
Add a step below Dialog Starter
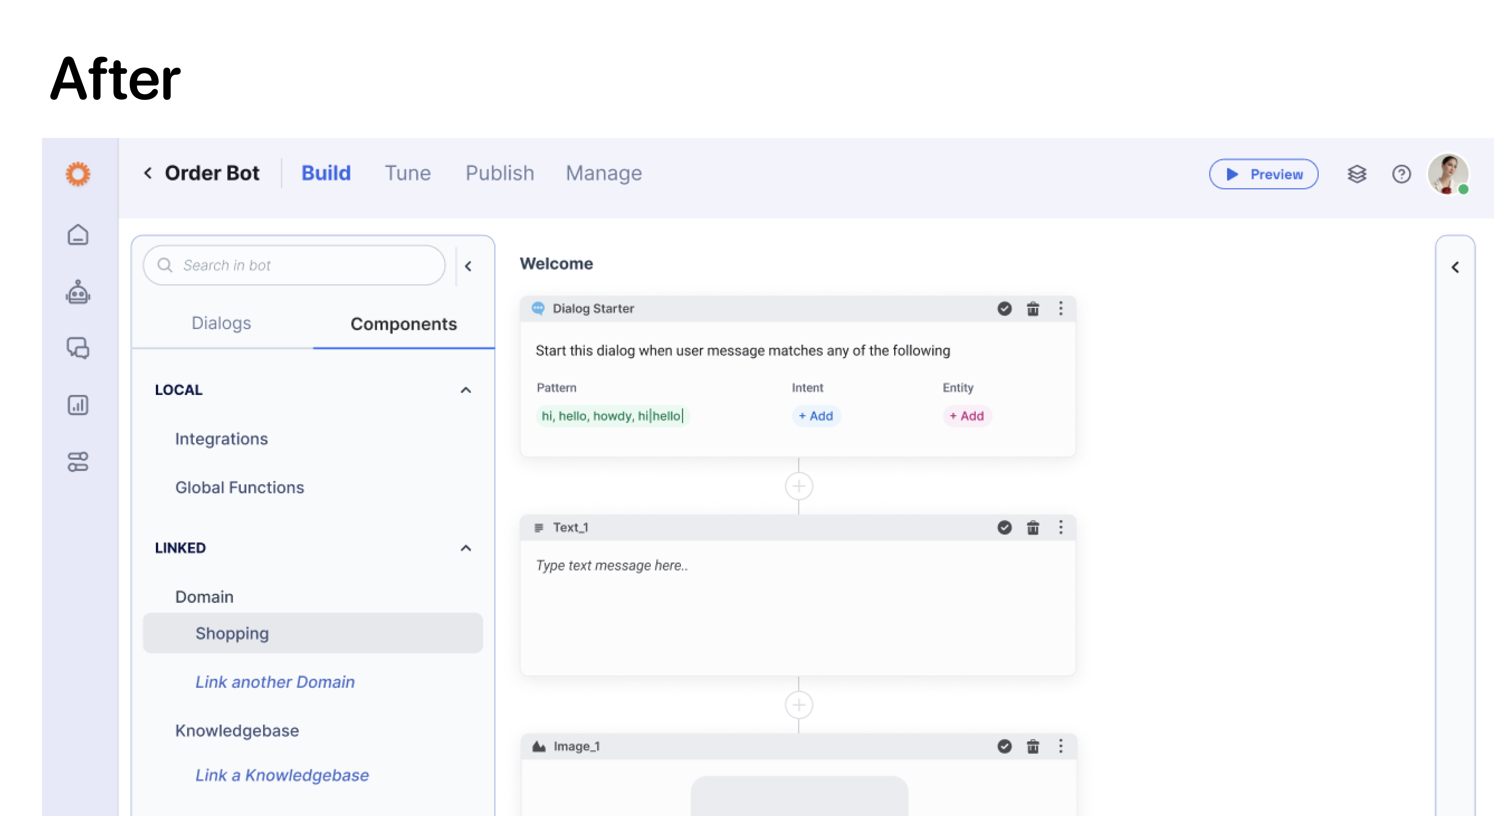[x=799, y=486]
